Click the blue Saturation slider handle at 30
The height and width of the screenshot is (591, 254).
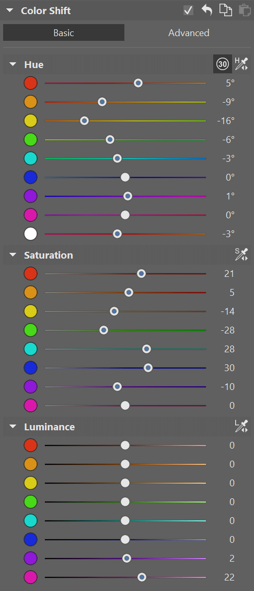[x=148, y=368]
